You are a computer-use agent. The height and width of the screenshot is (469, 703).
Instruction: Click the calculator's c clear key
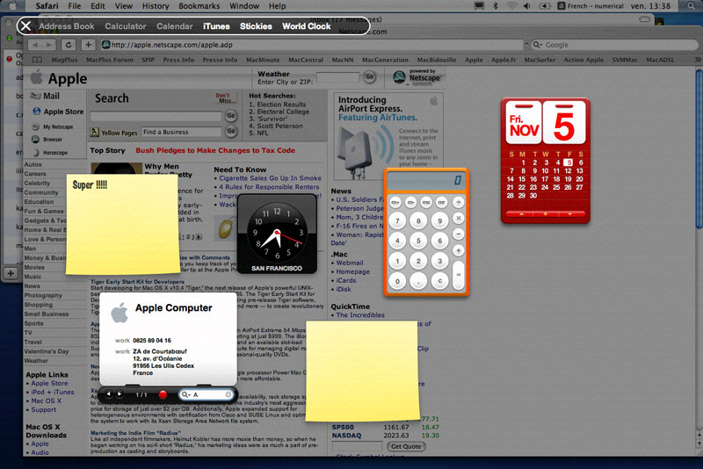tap(440, 281)
